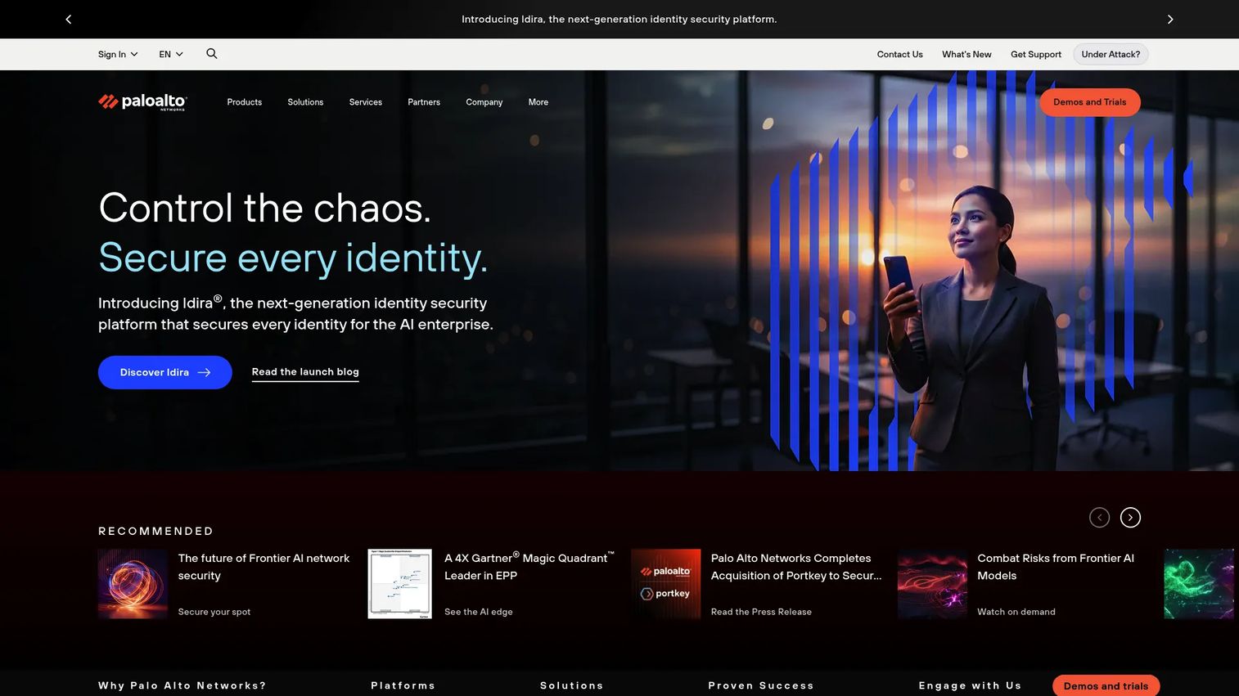The image size is (1239, 696).
Task: Open the Combat Risks Frontier AI thumbnail
Action: click(x=932, y=584)
